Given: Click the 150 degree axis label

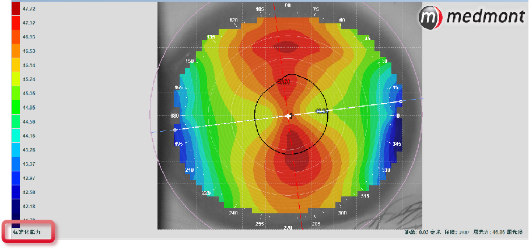Looking at the screenshot, I should 190,62.
